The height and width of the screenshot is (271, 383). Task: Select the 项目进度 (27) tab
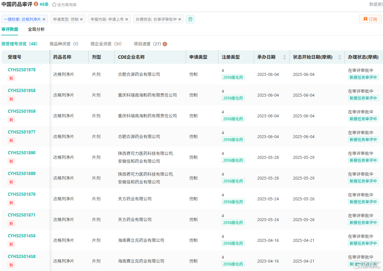coord(147,44)
